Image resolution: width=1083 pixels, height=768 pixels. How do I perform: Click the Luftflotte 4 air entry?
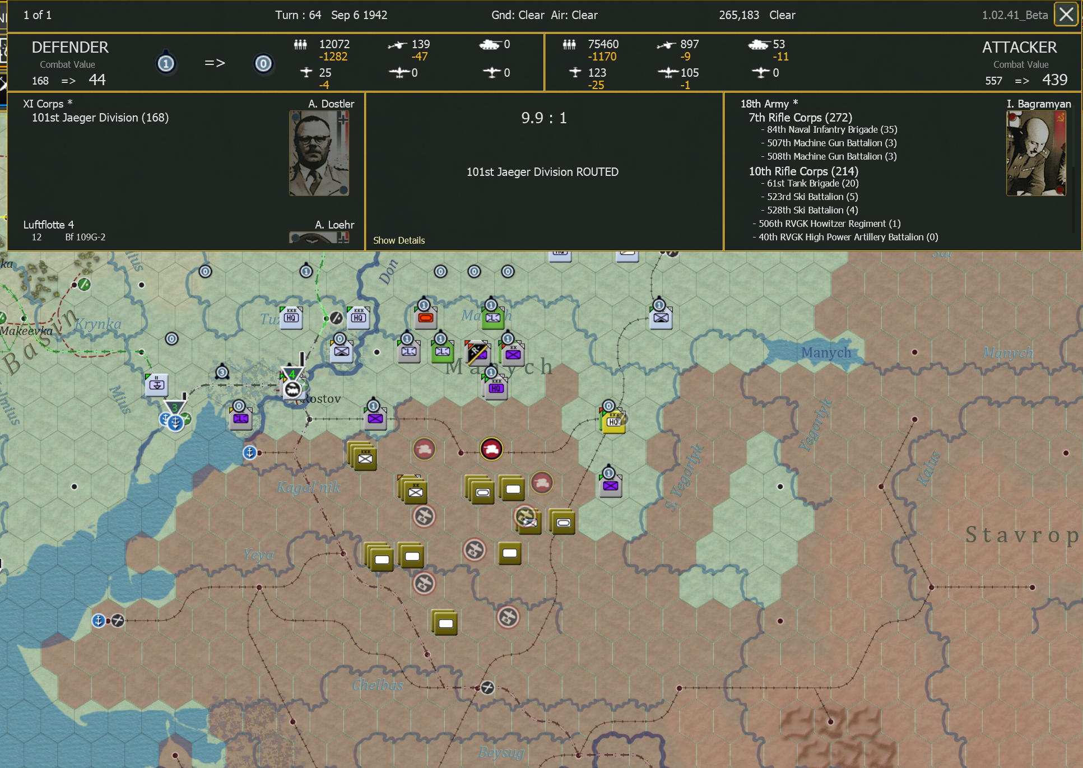[x=49, y=225]
